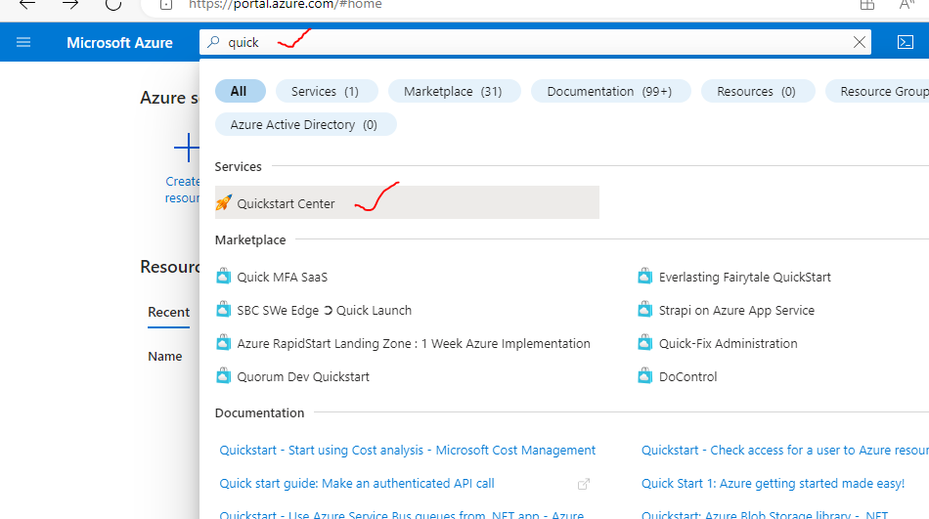
Task: Open Strapi on Azure App Service
Action: tap(736, 310)
